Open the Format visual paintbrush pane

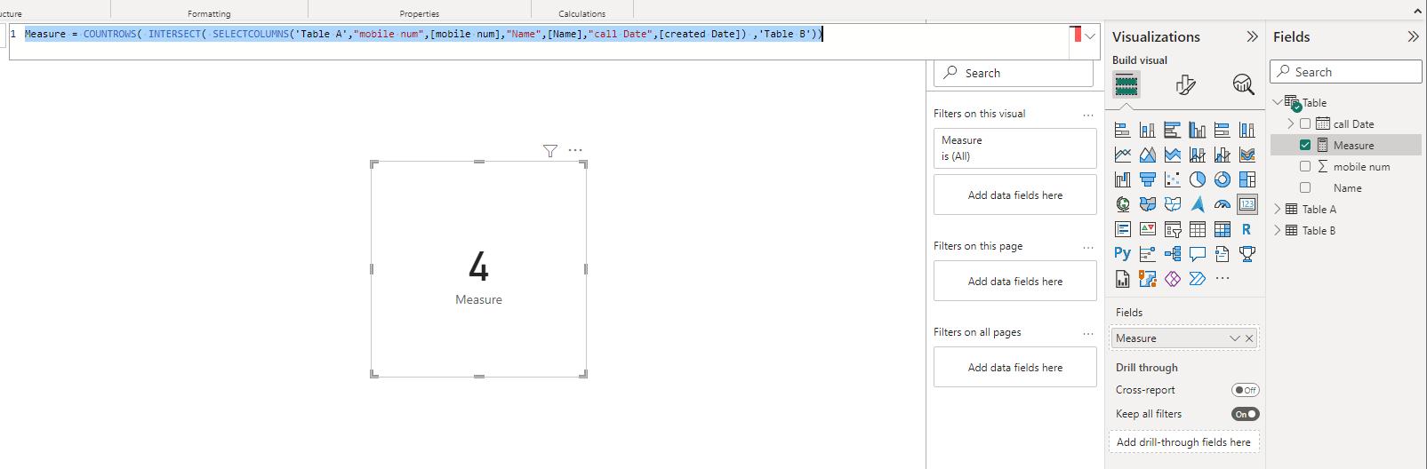(1185, 84)
